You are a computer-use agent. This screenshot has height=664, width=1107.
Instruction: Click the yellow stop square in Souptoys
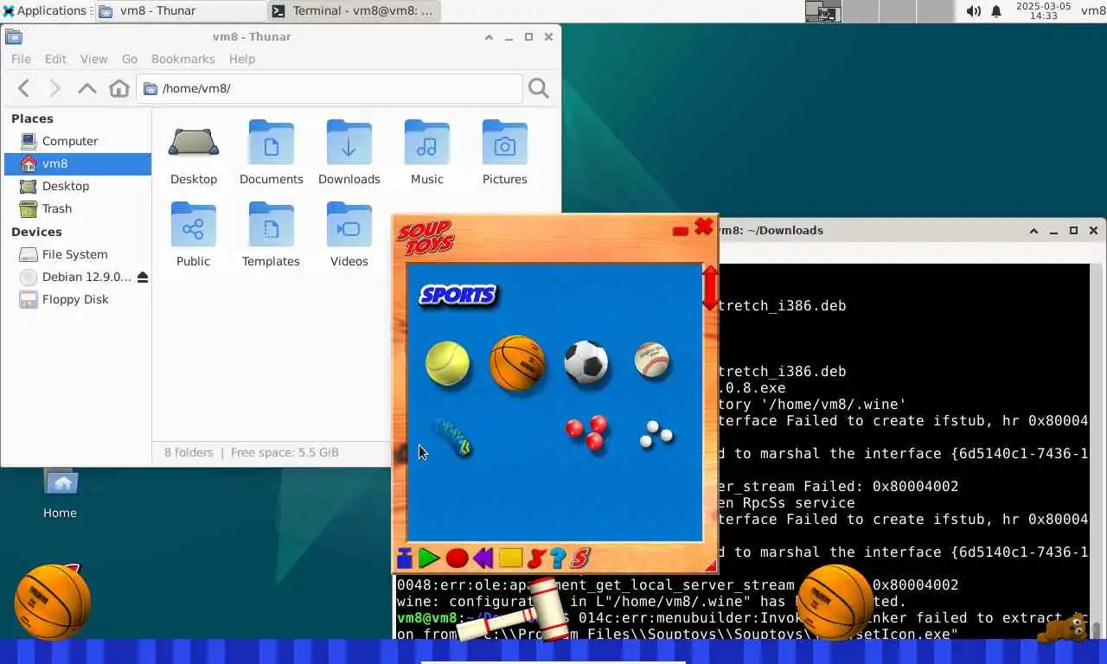[510, 559]
